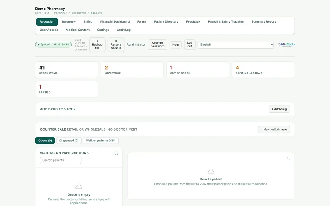Expand the patient detail panel fullscreen icon
This screenshot has width=330, height=206.
tap(288, 158)
